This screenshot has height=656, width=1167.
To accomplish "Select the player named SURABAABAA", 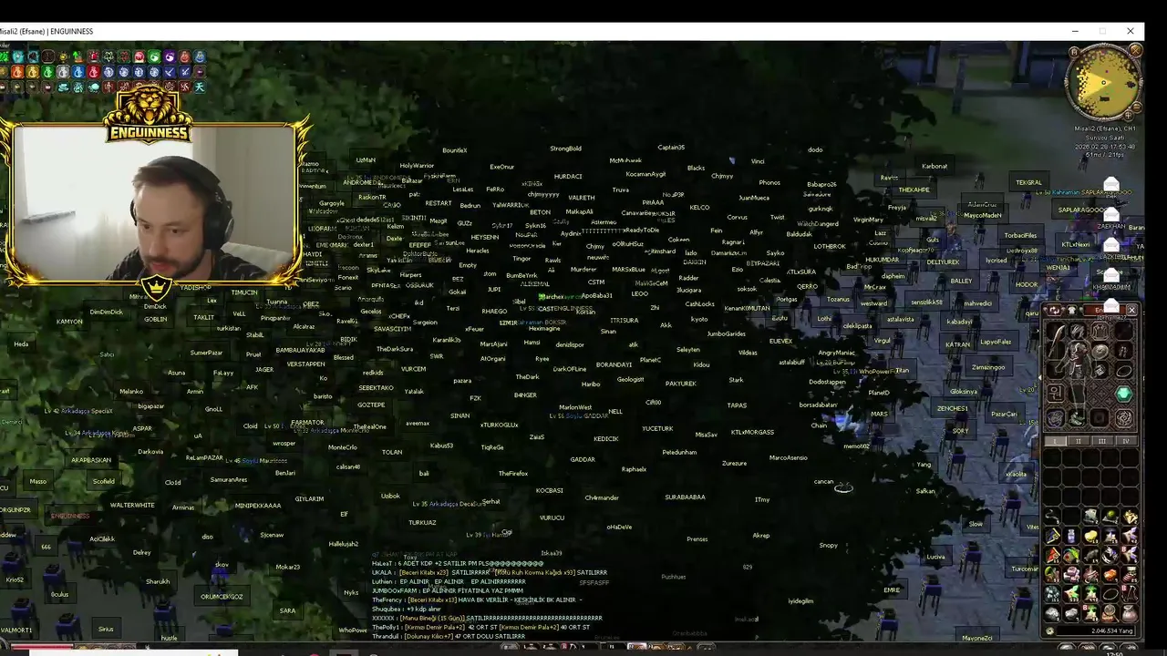I will click(685, 497).
